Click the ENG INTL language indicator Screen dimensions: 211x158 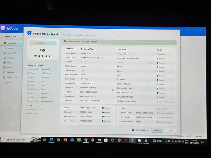coord(187,142)
